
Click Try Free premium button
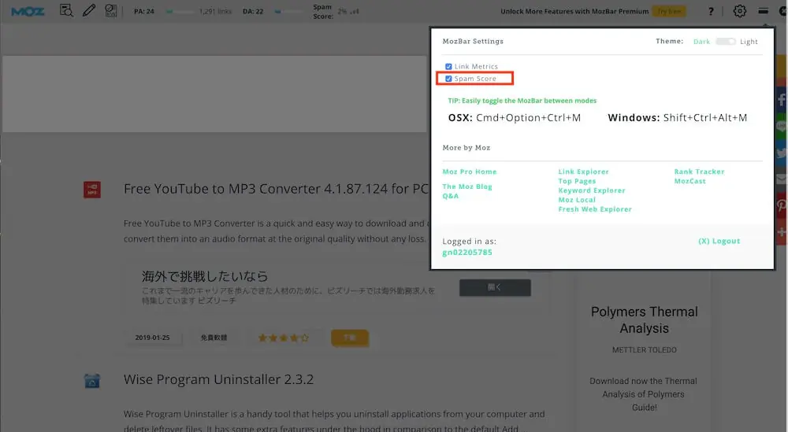(x=669, y=11)
